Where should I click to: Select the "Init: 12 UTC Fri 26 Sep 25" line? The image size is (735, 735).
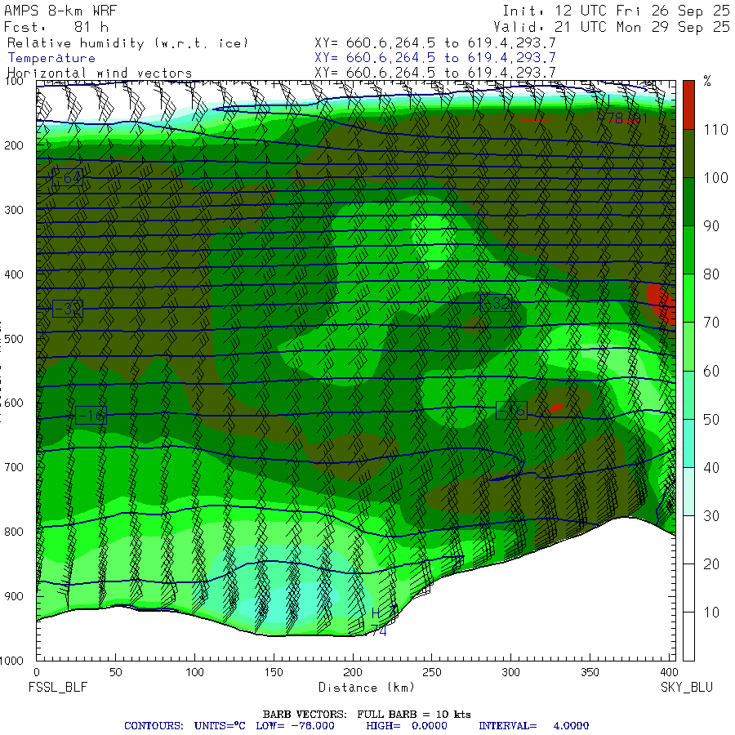(x=617, y=11)
